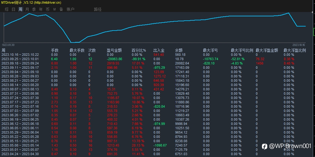The height and width of the screenshot is (157, 315).
Task: Click the 余额 column header
Action: click(x=179, y=50)
